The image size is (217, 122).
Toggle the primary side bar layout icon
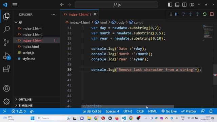pos(170,4)
